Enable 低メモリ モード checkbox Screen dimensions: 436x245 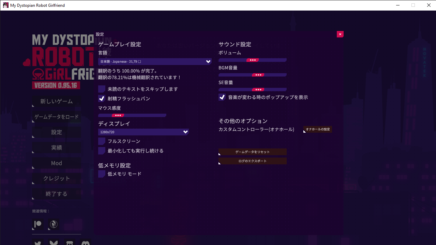click(x=102, y=174)
